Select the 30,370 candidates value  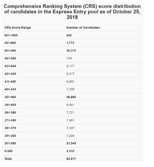pyautogui.click(x=71, y=51)
